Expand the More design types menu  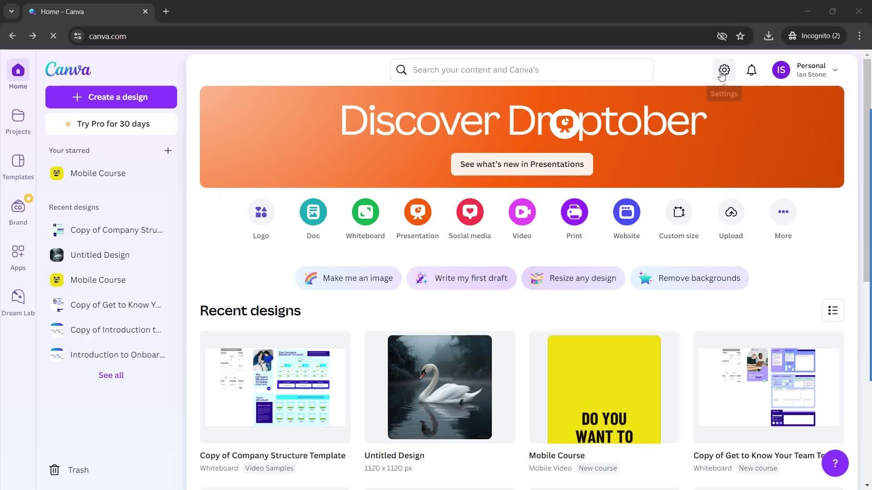(783, 211)
